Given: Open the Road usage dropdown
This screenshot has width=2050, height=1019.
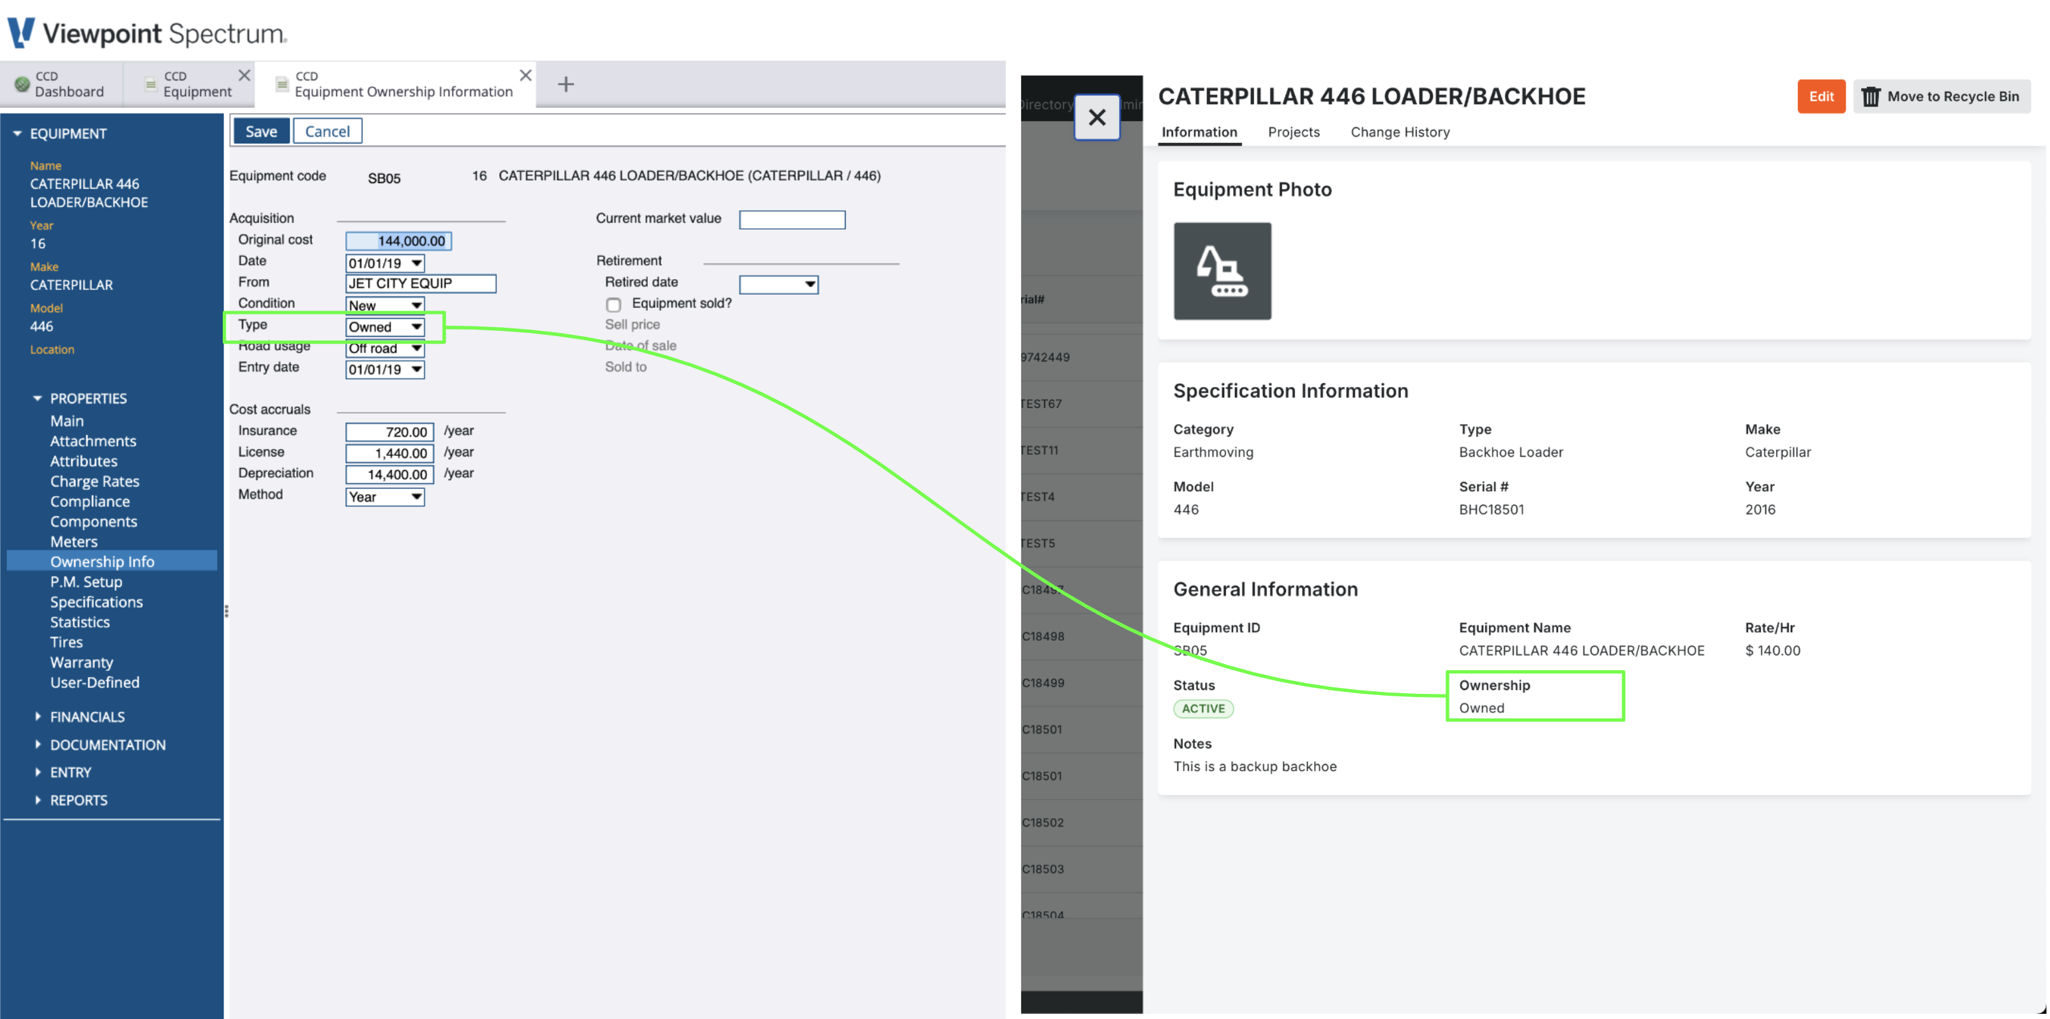Looking at the screenshot, I should 384,348.
